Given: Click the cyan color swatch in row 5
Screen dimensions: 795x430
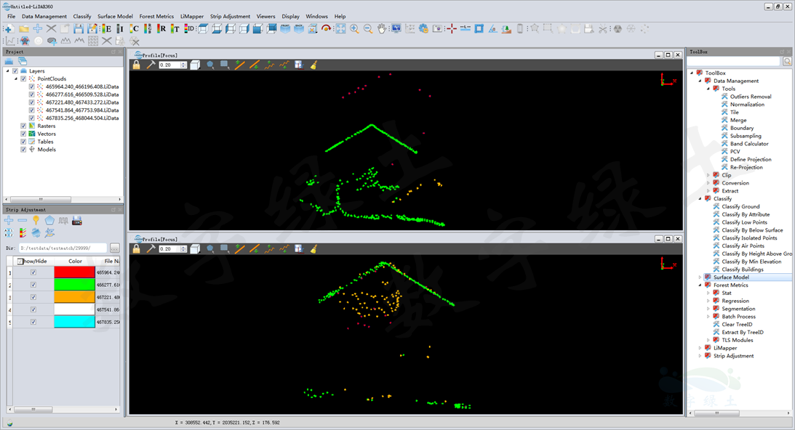Looking at the screenshot, I should [x=75, y=322].
